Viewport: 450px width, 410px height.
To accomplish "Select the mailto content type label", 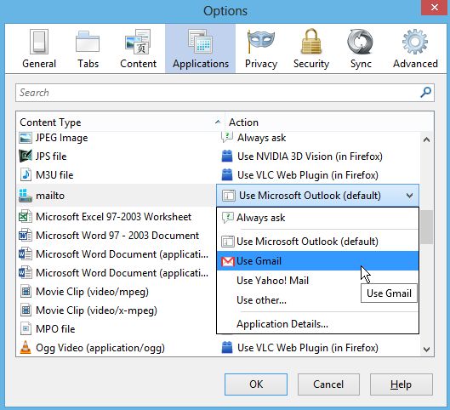I will [50, 196].
